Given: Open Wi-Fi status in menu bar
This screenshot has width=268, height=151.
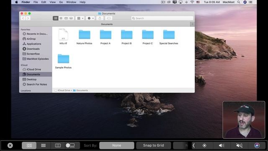Looking at the screenshot, I should pos(192,2).
